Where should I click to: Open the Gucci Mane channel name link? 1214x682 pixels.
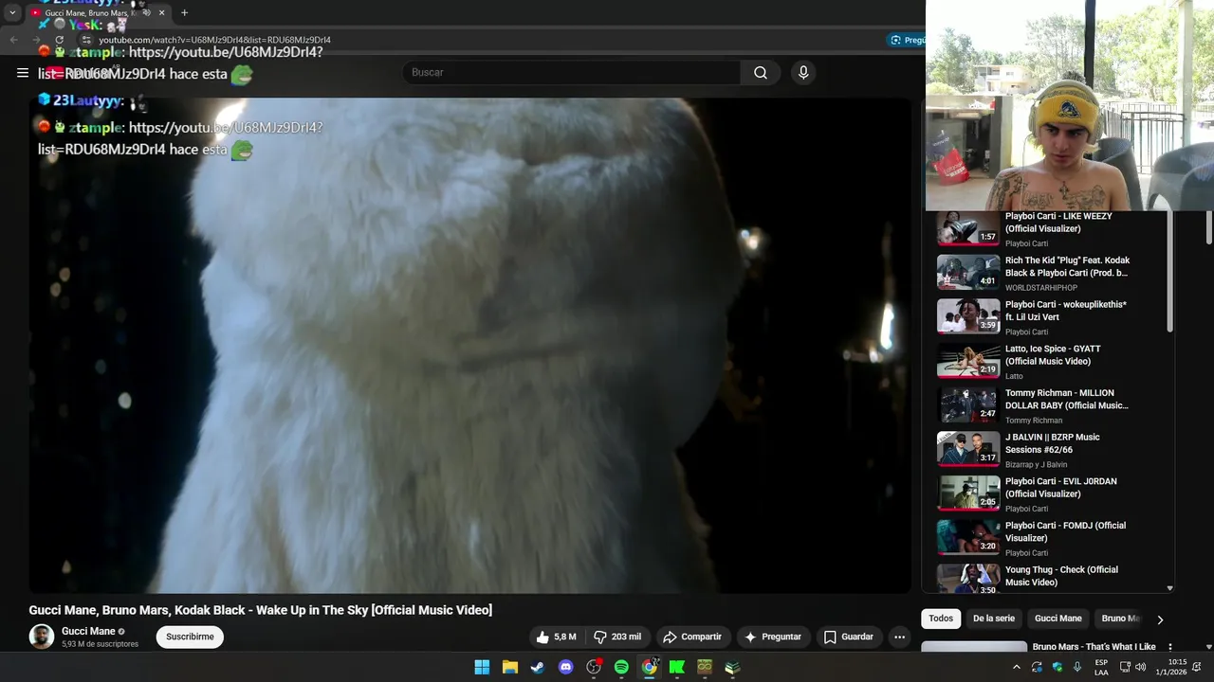tap(88, 632)
